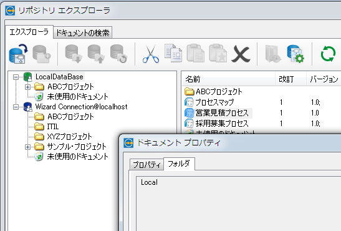Click the 改訂 column header
Image resolution: width=341 pixels, height=231 pixels.
tap(291, 79)
